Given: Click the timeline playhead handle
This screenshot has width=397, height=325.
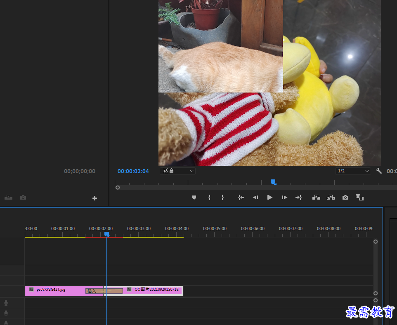Looking at the screenshot, I should (x=106, y=234).
